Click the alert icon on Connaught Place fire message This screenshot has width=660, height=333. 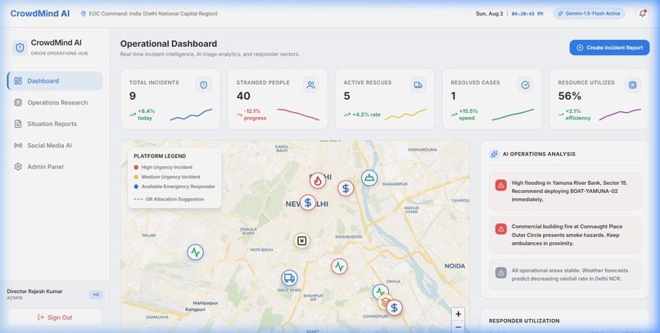pyautogui.click(x=501, y=229)
